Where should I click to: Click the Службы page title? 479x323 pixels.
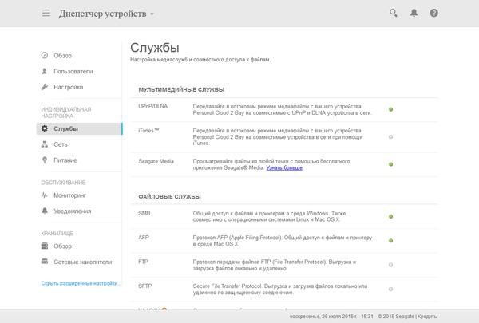click(x=155, y=48)
